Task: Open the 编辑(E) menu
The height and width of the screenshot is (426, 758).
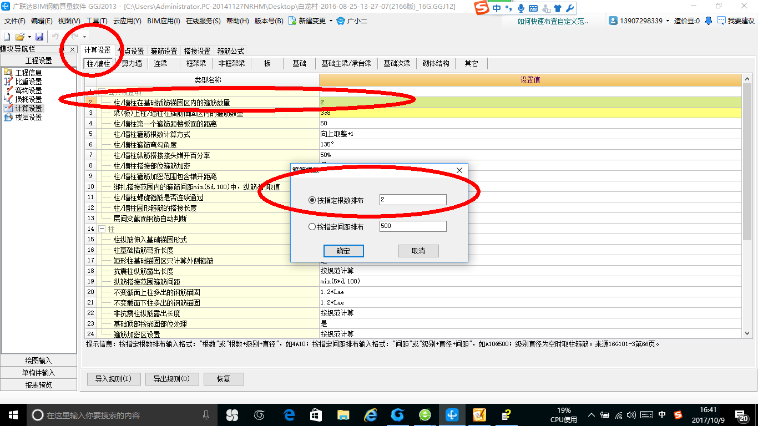Action: pyautogui.click(x=42, y=21)
